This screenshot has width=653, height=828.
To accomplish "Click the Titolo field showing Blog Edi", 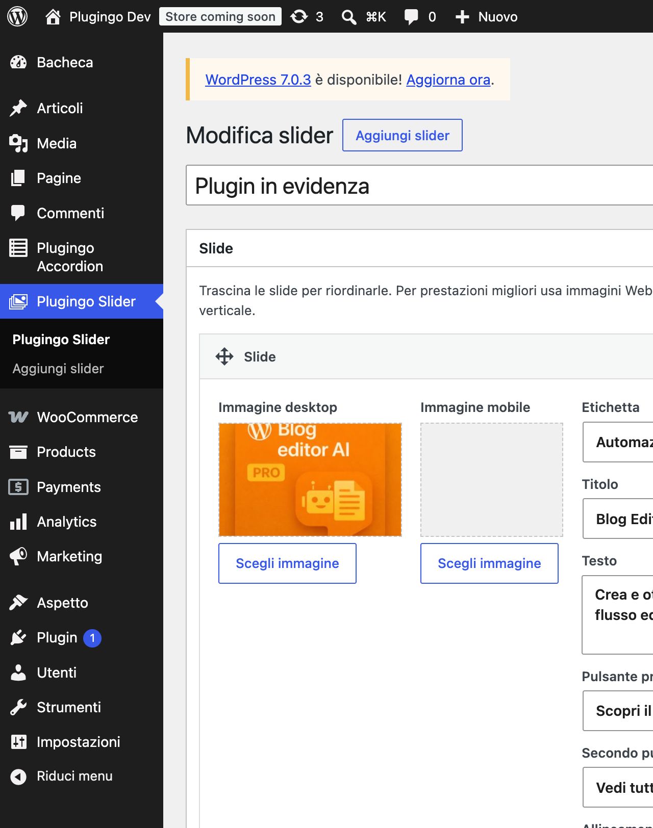I will (618, 519).
